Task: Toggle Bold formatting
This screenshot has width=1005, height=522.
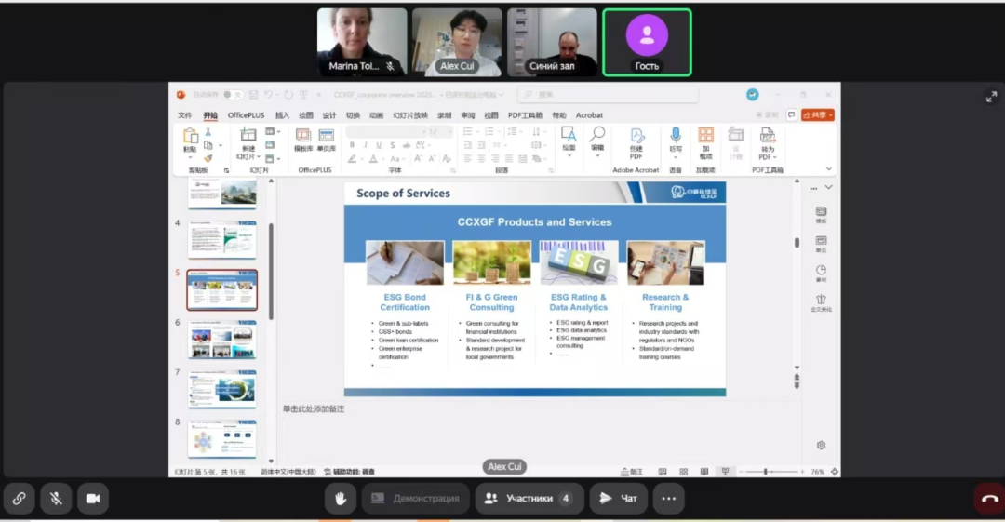Action: [352, 145]
